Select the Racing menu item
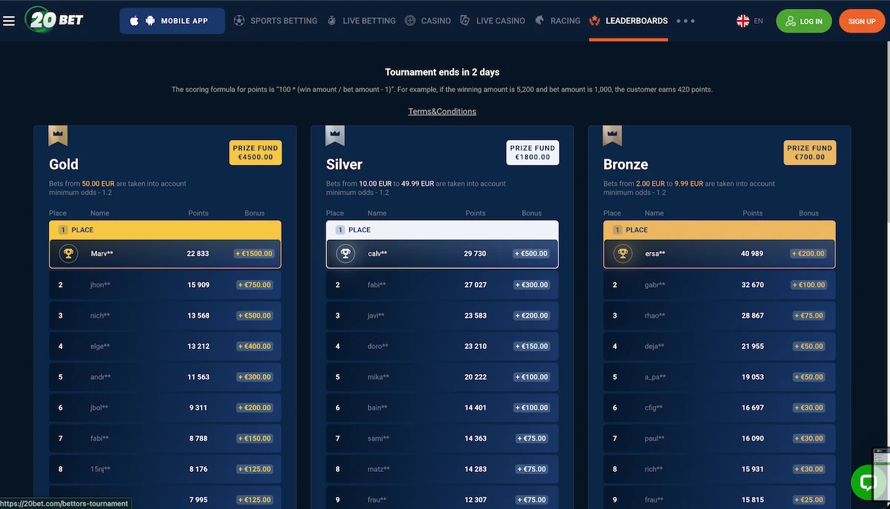The height and width of the screenshot is (509, 890). 558,21
